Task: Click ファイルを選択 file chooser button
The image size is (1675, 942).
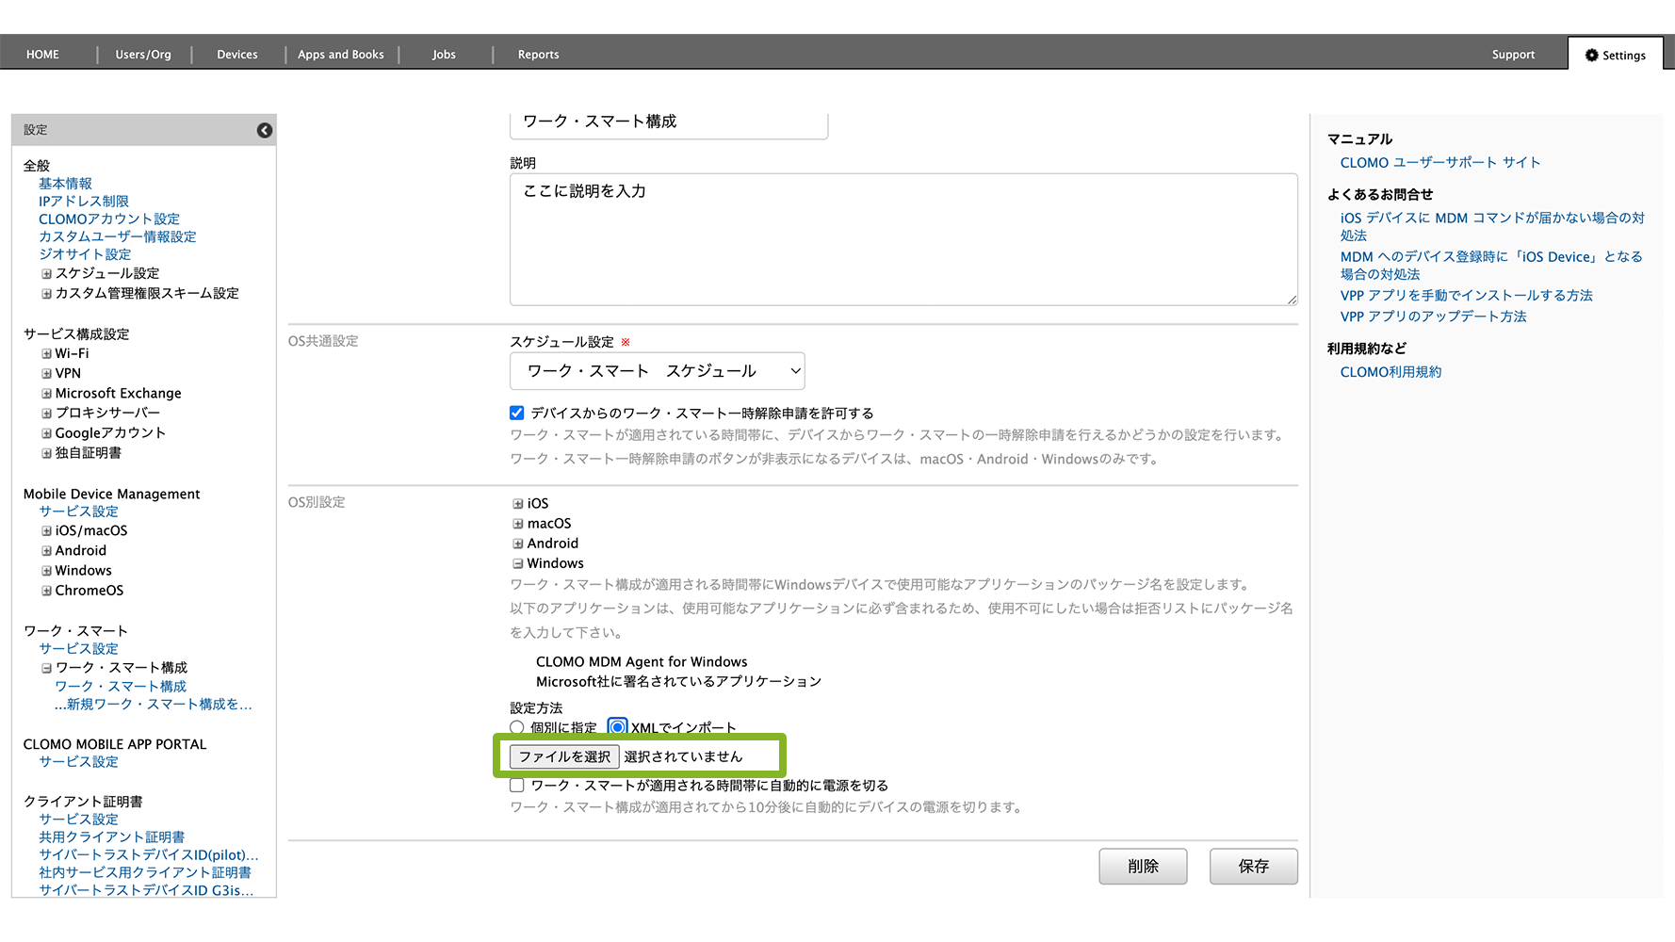Action: point(564,756)
